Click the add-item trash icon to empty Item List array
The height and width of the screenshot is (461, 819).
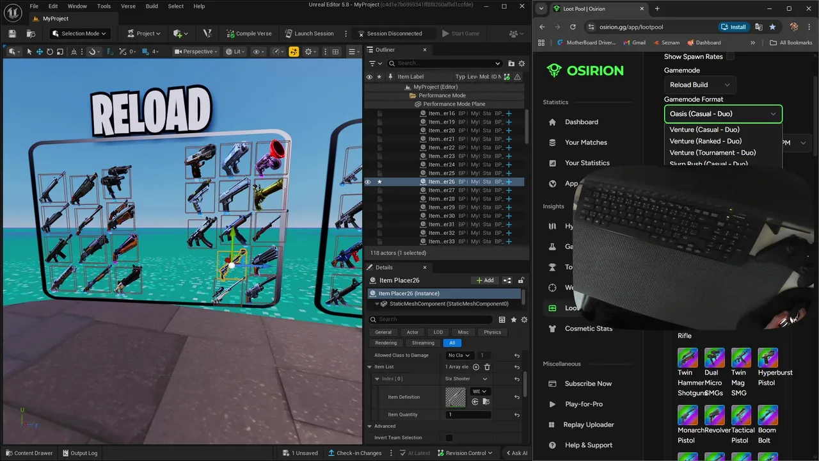[487, 367]
